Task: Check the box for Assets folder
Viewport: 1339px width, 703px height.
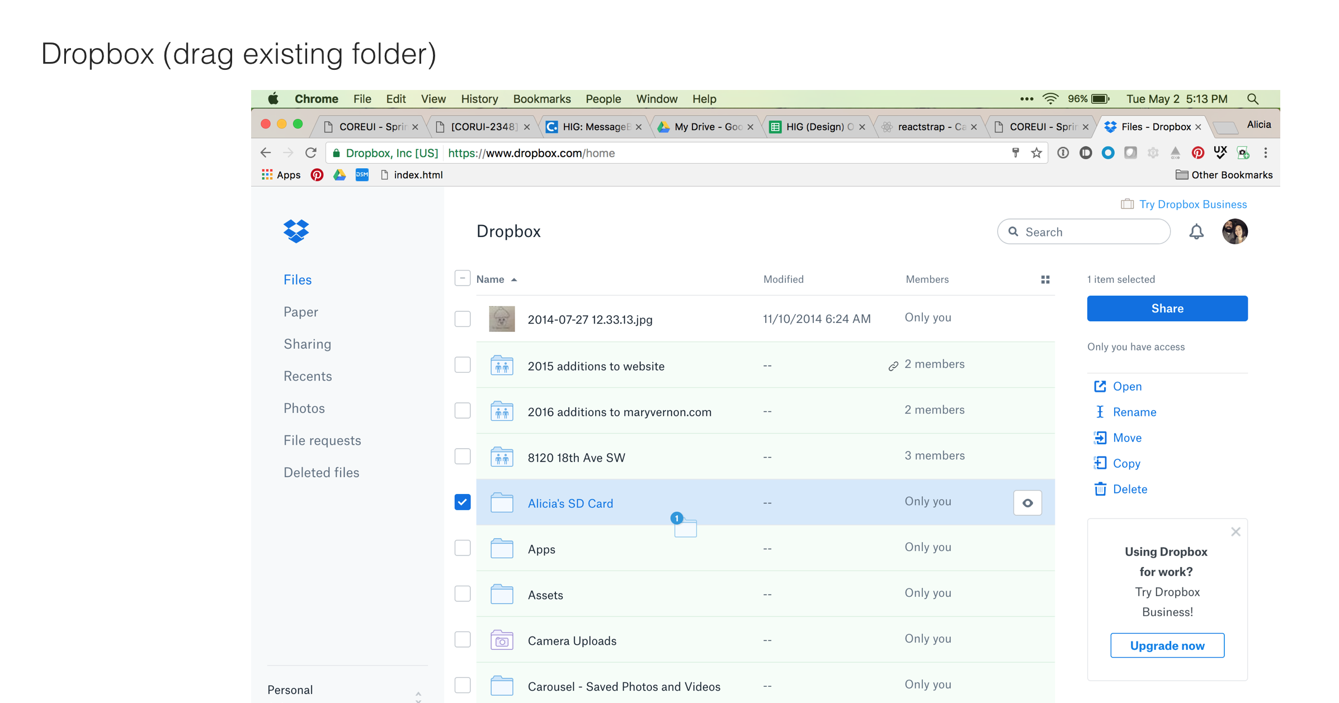Action: pos(462,593)
